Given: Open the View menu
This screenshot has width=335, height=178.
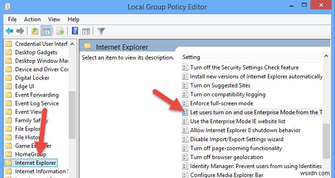Looking at the screenshot, I should (x=54, y=19).
